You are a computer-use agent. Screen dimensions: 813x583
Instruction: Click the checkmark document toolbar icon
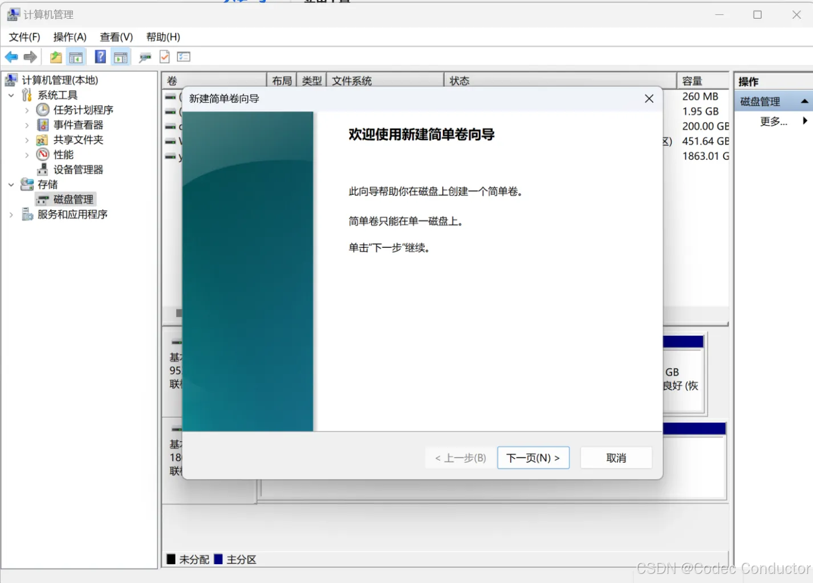coord(165,57)
